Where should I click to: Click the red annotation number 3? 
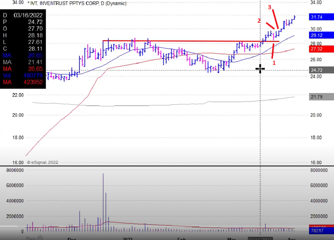click(x=270, y=7)
